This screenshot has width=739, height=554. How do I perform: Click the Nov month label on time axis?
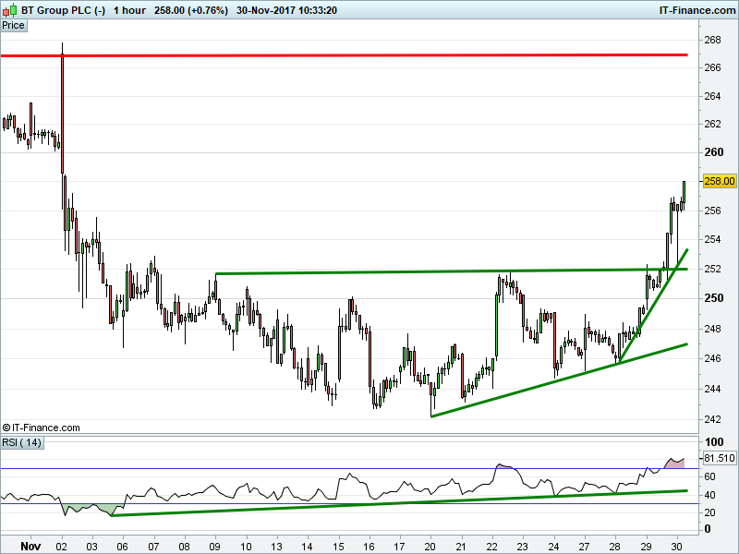point(30,546)
